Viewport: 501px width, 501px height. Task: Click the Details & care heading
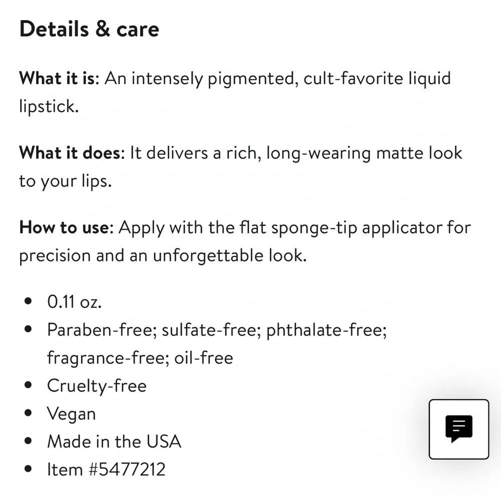click(x=89, y=29)
